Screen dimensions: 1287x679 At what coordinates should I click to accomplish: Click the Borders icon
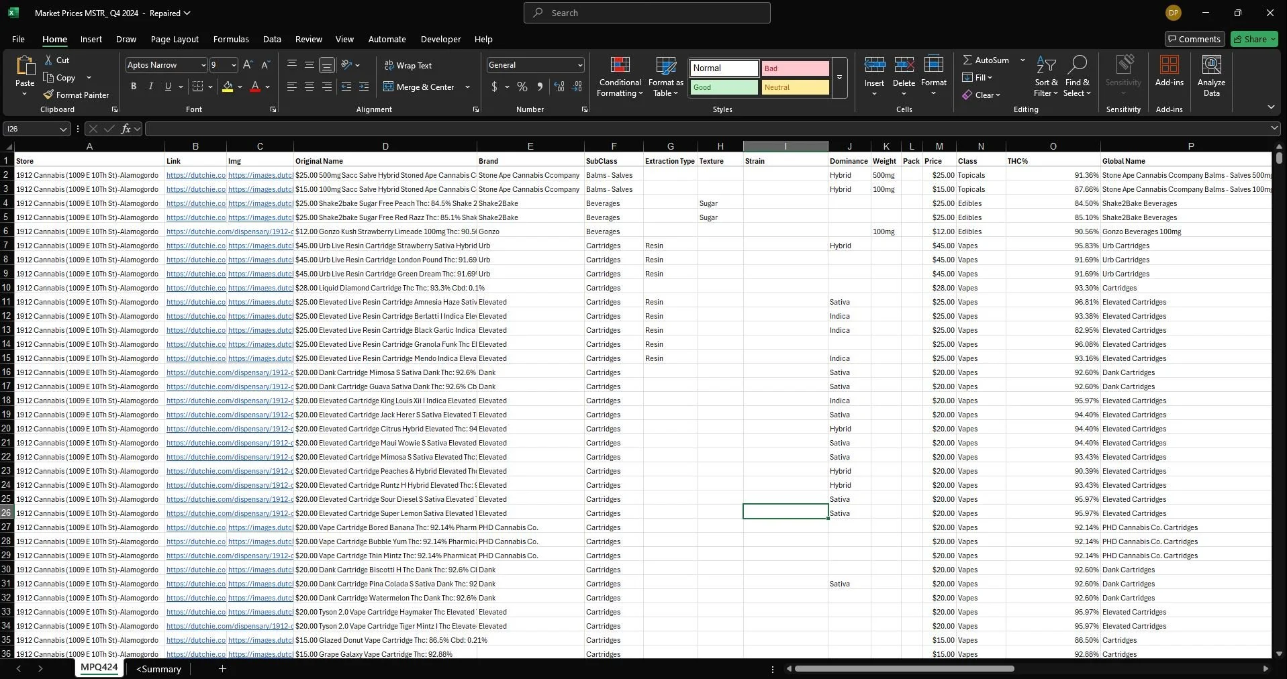click(197, 87)
